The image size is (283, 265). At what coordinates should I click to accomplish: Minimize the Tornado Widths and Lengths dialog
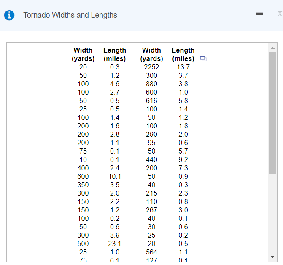(259, 14)
